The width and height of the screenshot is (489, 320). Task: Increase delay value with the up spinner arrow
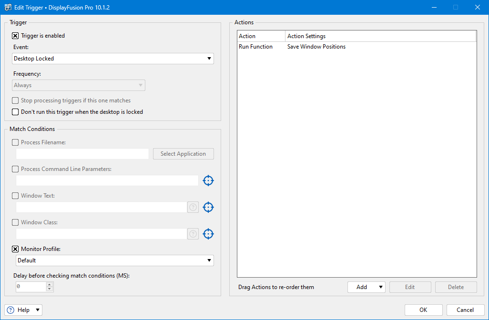[x=49, y=284]
